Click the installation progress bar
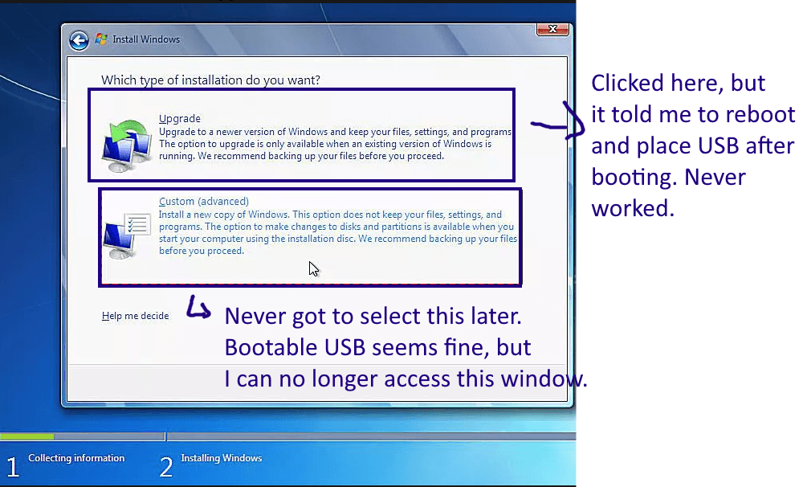 (287, 436)
